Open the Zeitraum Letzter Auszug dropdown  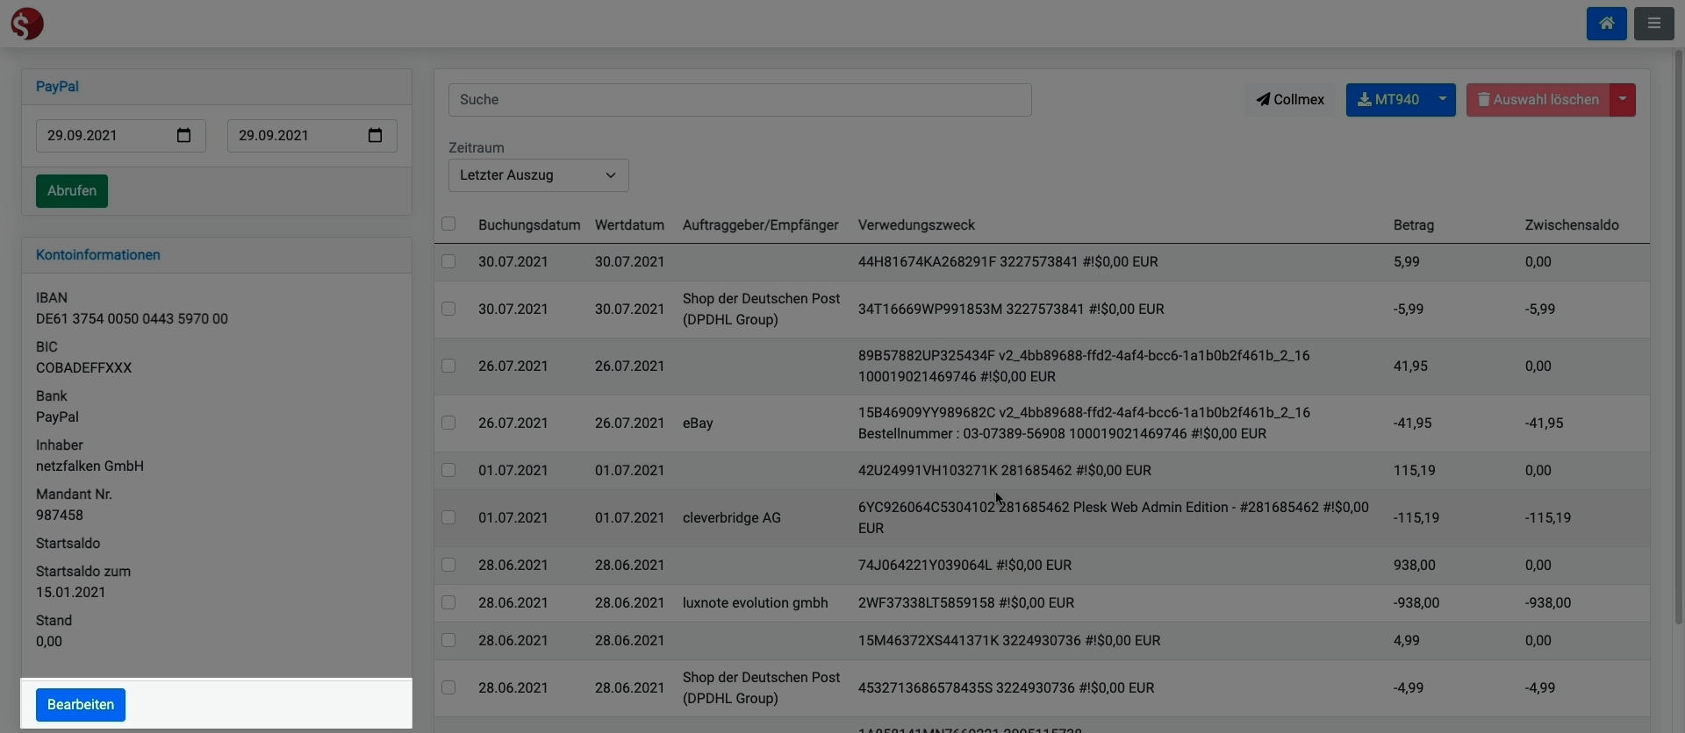coord(538,175)
